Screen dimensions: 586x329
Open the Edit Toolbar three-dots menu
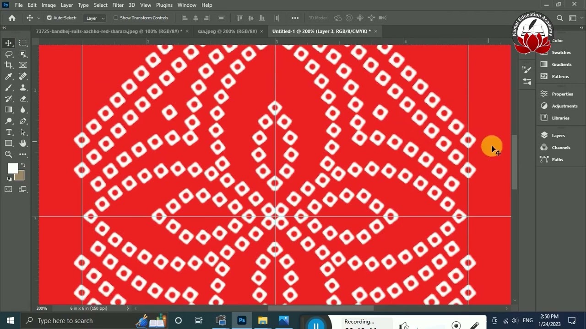point(23,154)
